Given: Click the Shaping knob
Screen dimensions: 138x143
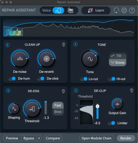Looking at the screenshot, I should 14,109.
